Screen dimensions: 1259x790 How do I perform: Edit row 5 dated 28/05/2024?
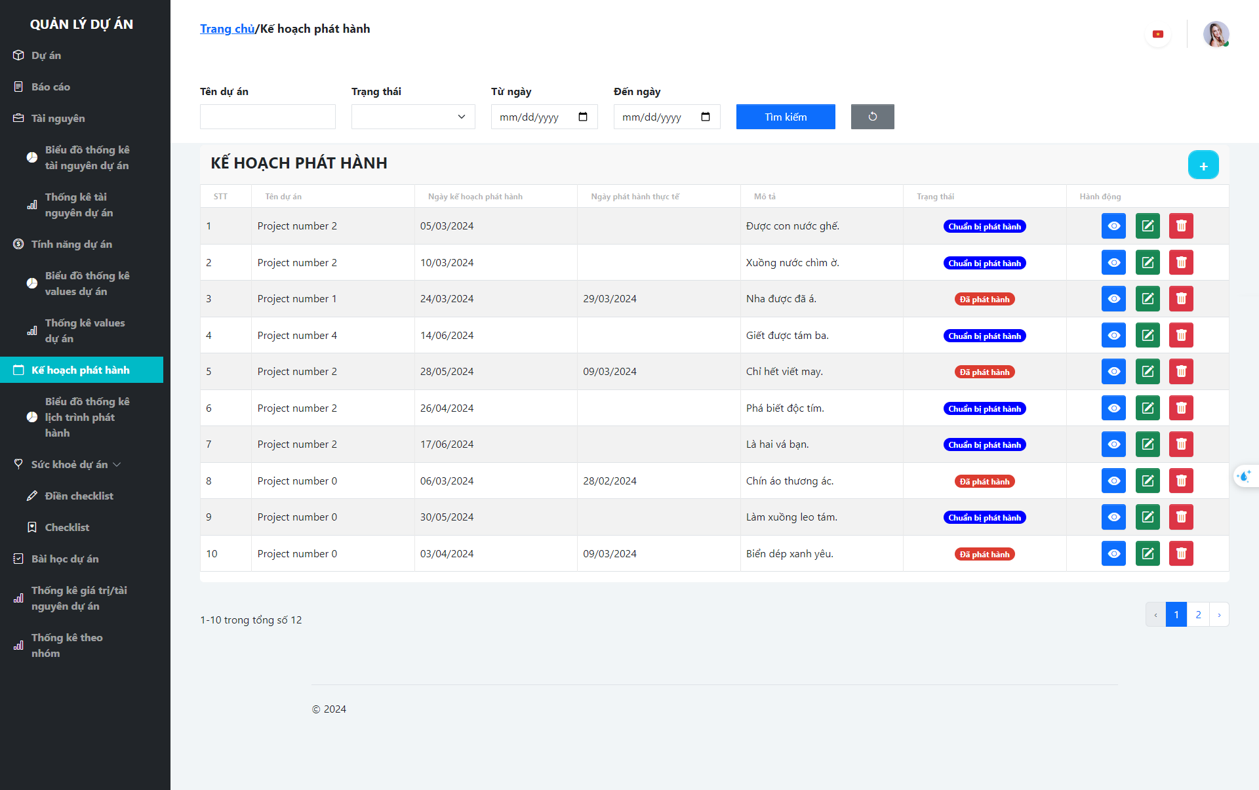click(x=1148, y=372)
